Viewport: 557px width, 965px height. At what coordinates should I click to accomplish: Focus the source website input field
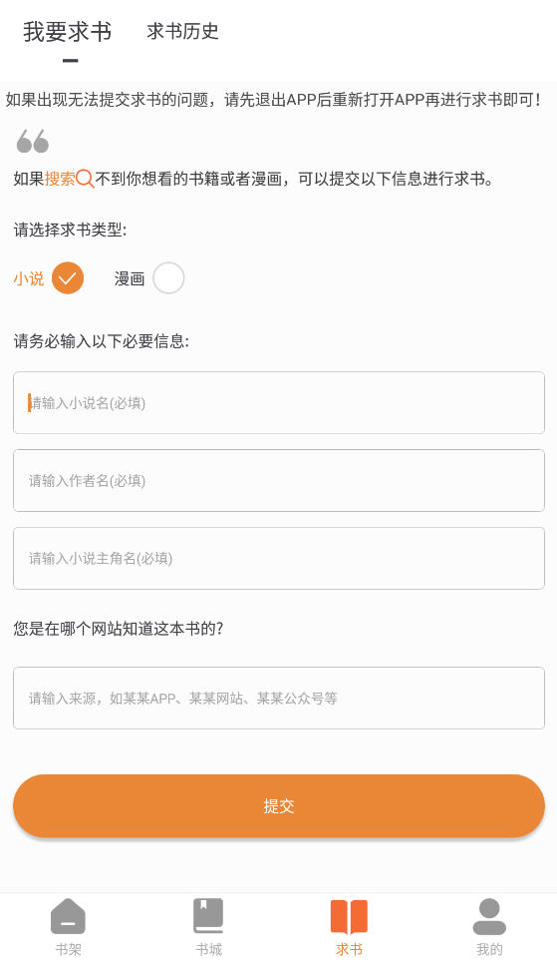click(x=279, y=698)
